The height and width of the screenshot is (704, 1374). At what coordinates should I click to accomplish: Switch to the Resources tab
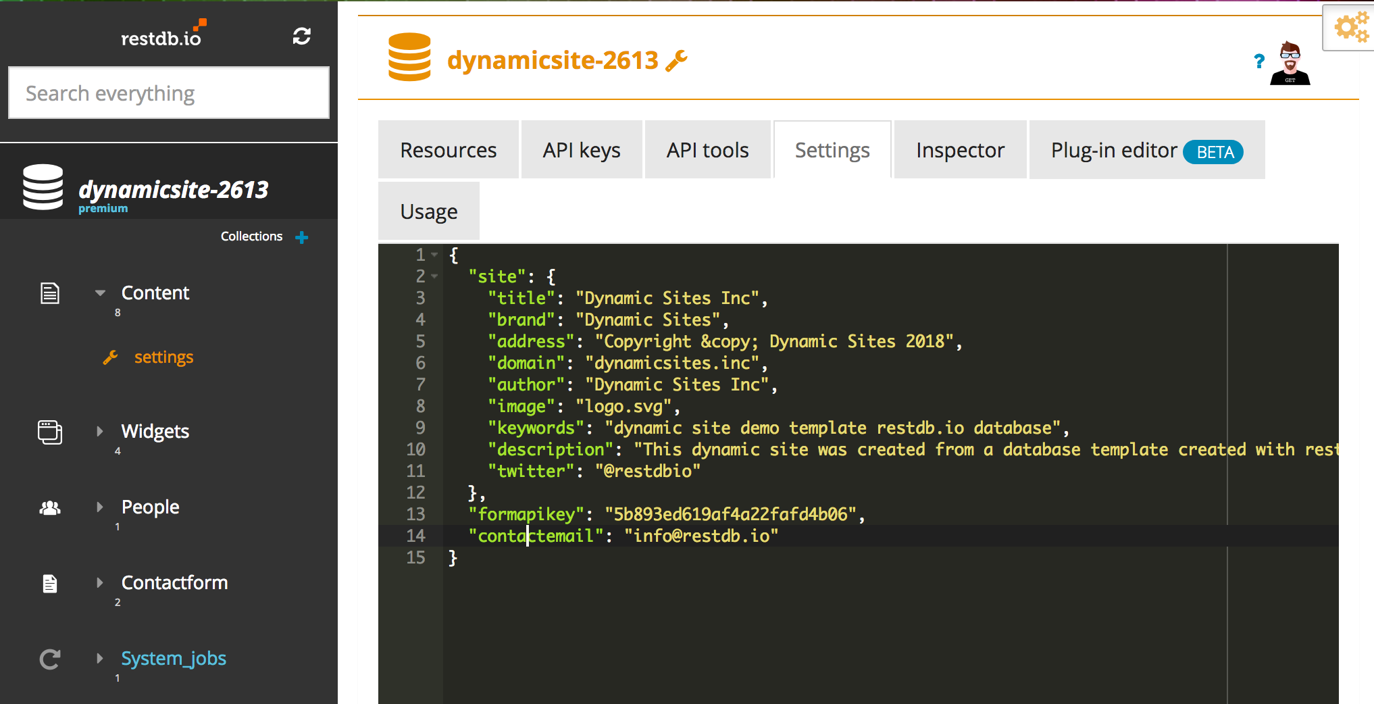(449, 150)
